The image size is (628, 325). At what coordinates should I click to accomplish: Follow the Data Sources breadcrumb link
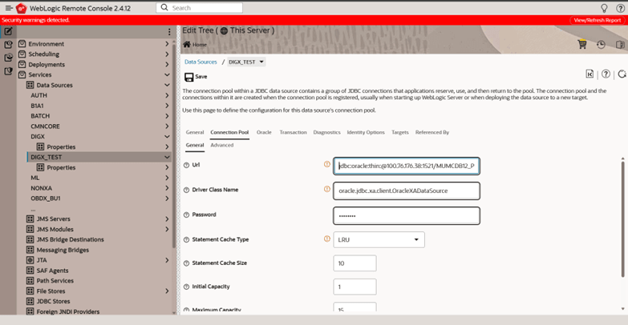(201, 62)
